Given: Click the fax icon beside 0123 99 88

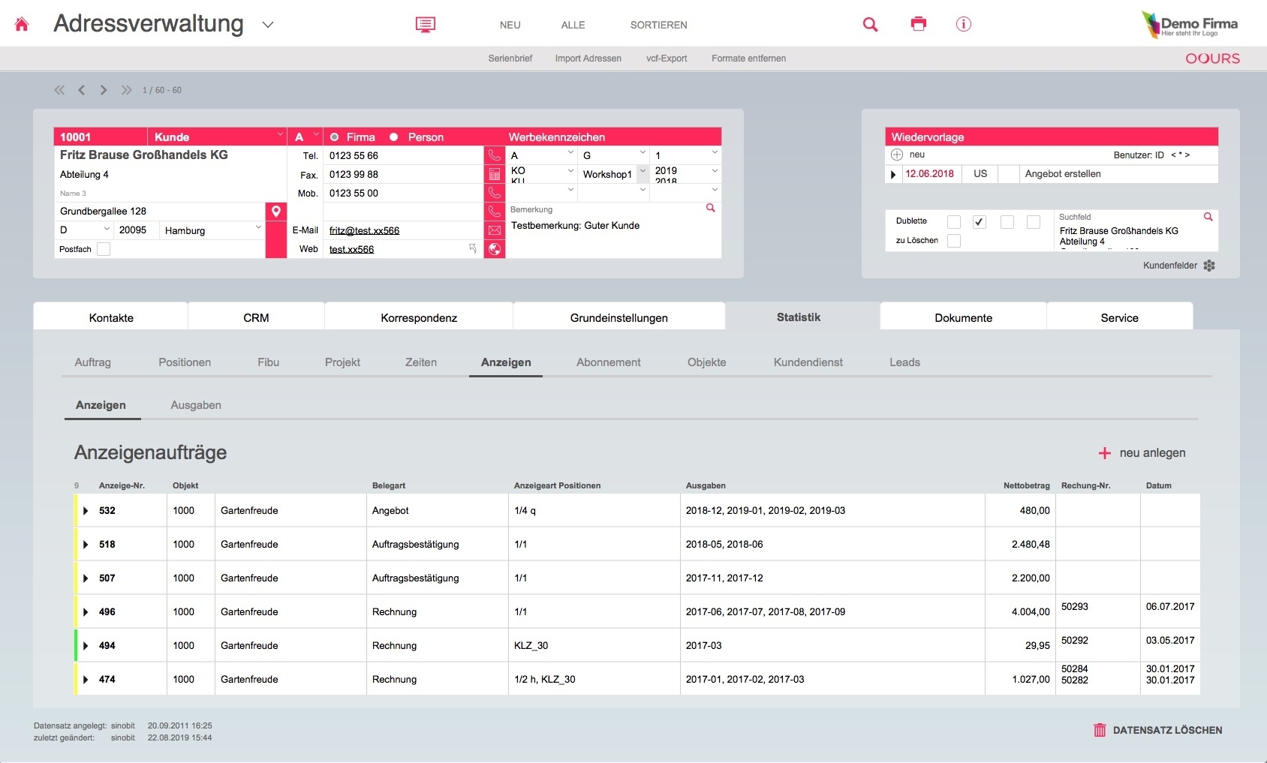Looking at the screenshot, I should [495, 174].
